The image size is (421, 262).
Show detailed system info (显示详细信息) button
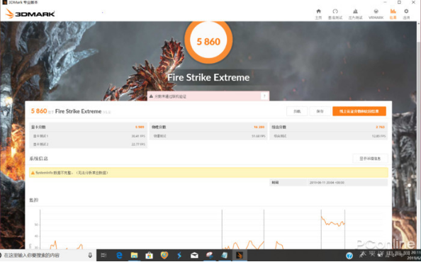(370, 159)
